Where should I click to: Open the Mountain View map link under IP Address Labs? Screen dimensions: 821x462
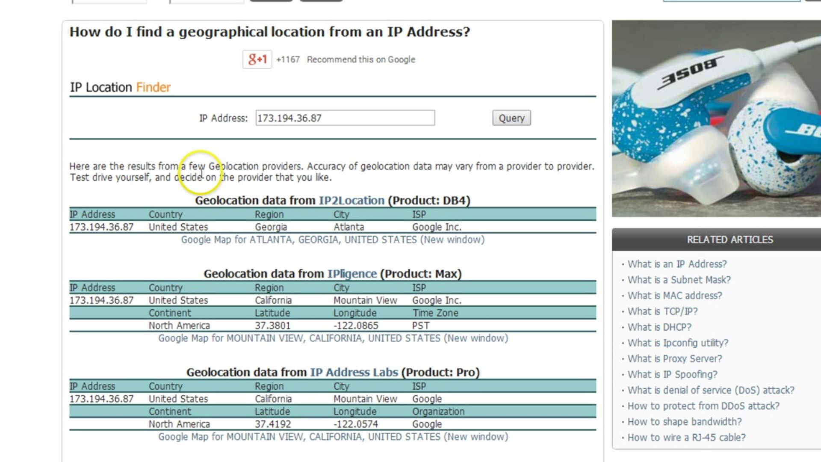(333, 437)
